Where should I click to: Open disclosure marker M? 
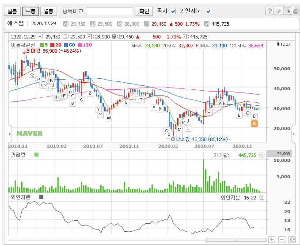point(179,130)
